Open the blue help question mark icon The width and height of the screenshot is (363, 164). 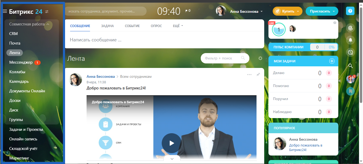(350, 11)
